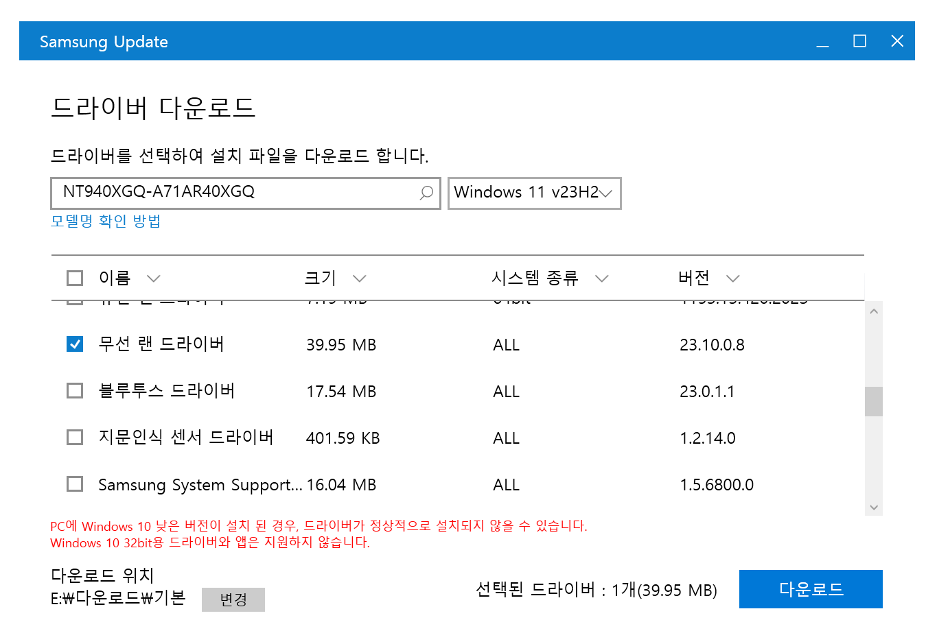Click the 39.95 MB size cell
Screen dimensions: 926x644
(x=341, y=345)
